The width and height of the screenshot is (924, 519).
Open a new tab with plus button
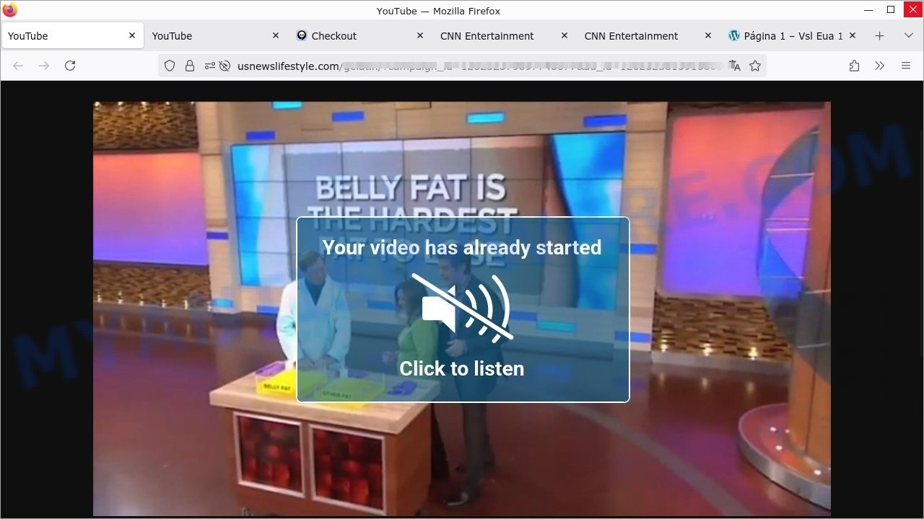click(879, 36)
